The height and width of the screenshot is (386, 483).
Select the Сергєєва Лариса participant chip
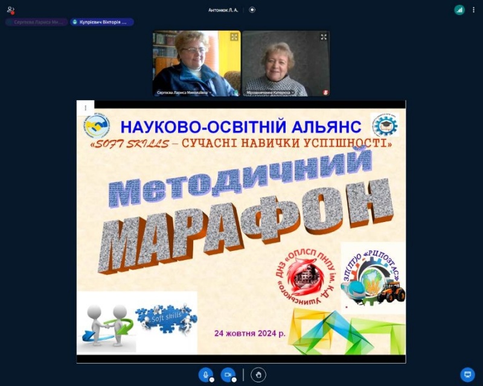(x=37, y=22)
